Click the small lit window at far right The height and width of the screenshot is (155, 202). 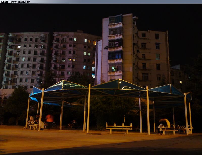(x=180, y=82)
